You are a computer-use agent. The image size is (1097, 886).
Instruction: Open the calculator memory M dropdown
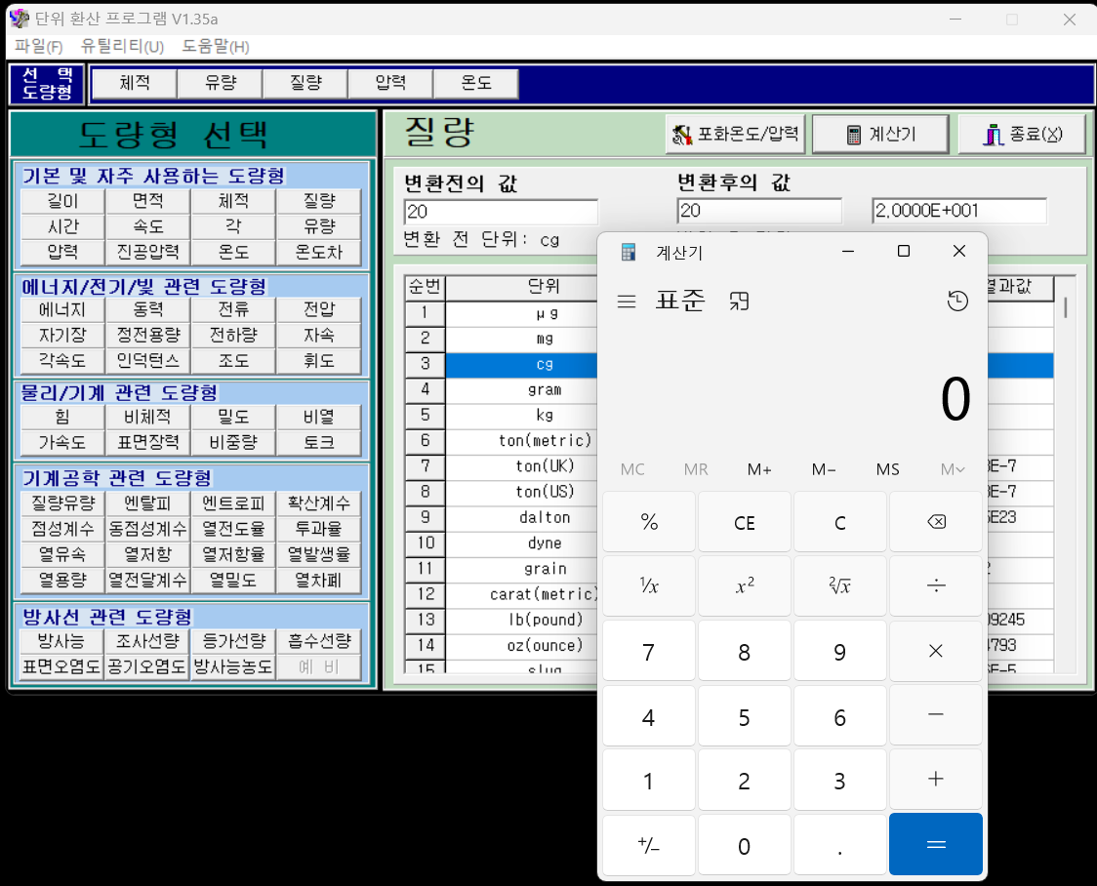(x=948, y=469)
